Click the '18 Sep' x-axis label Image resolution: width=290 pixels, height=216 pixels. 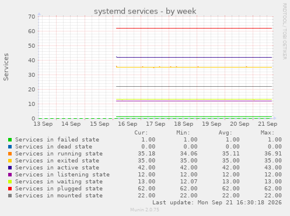coord(184,124)
